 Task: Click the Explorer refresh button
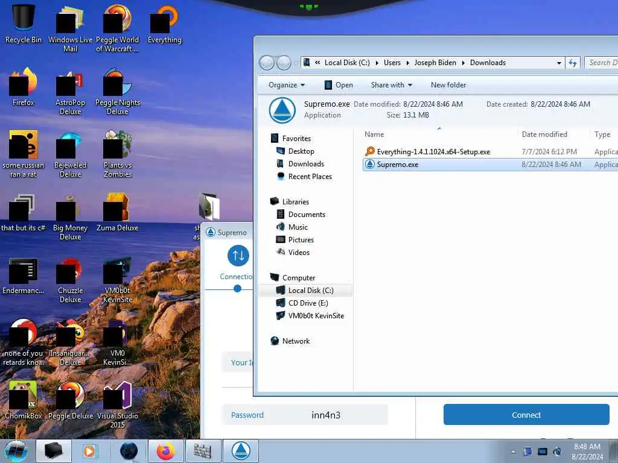(572, 63)
